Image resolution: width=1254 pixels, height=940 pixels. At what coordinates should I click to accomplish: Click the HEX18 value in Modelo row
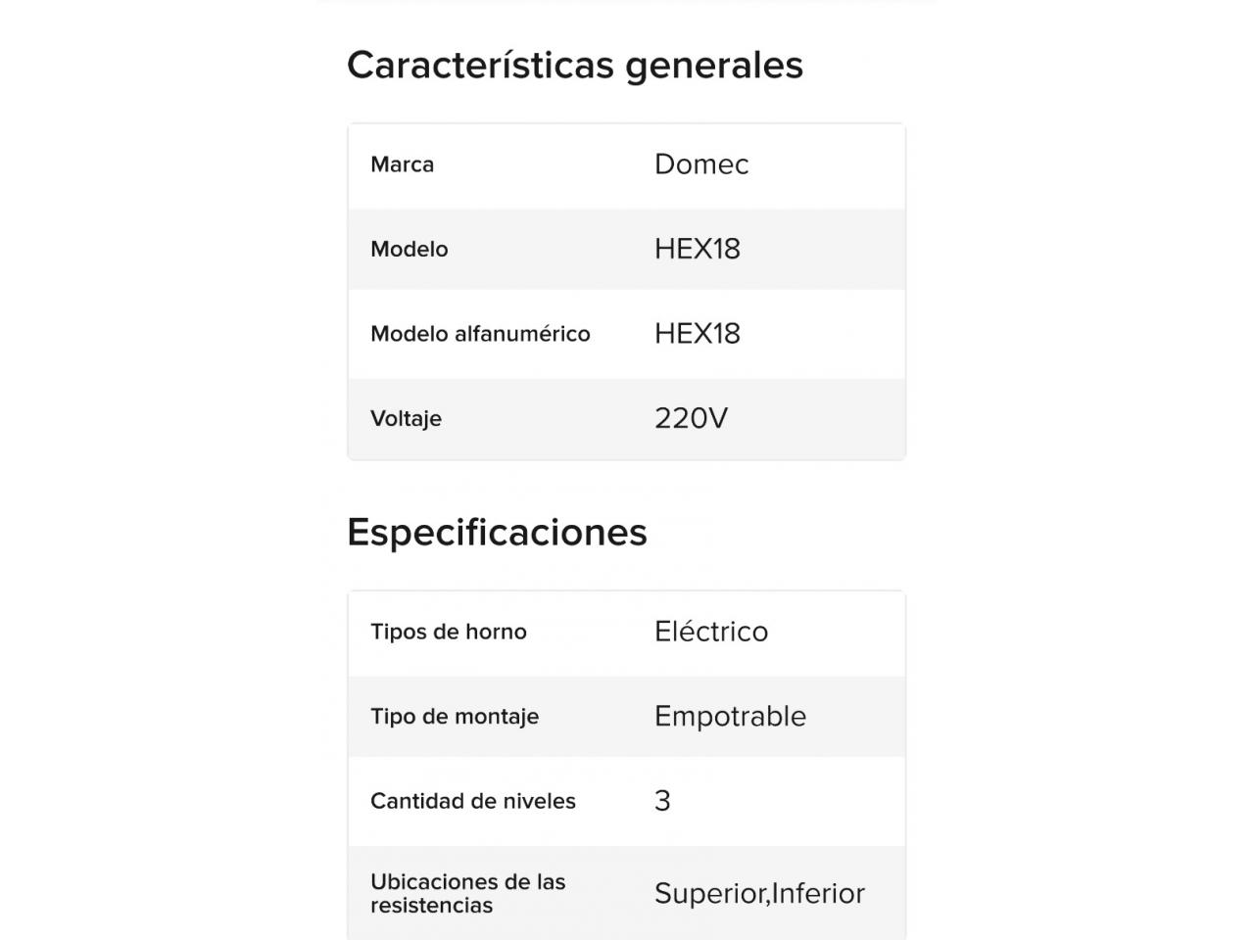(x=698, y=249)
